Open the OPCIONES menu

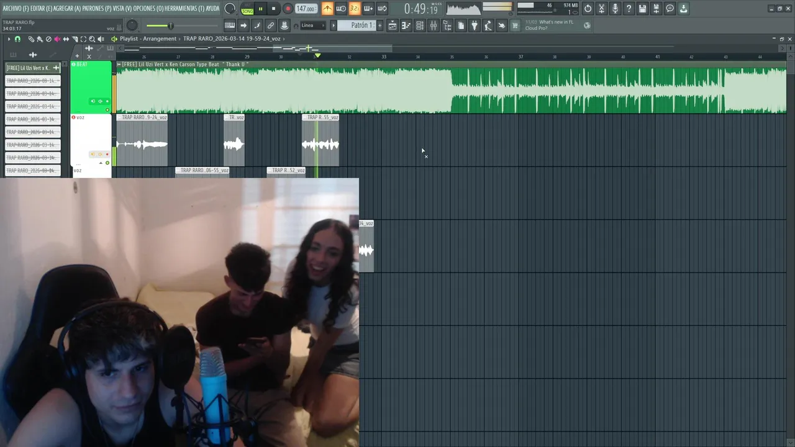[148, 8]
